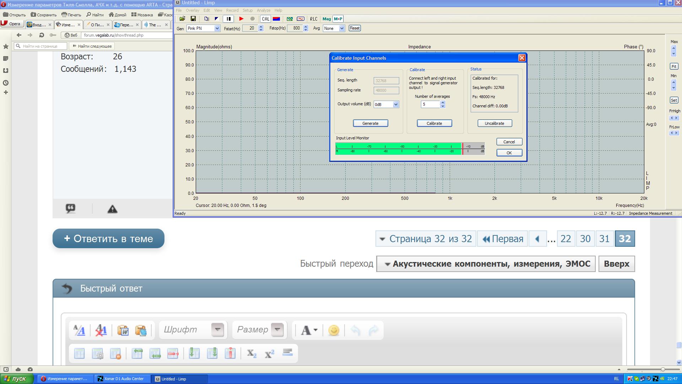Open the 'Акустические компоненты' quick jump dropdown

tap(486, 264)
